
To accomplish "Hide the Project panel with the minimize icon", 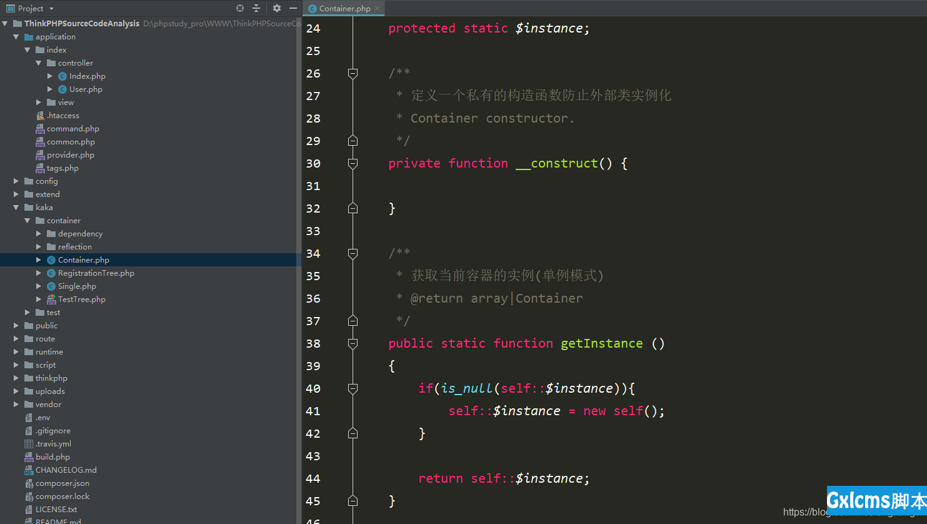I will point(293,8).
